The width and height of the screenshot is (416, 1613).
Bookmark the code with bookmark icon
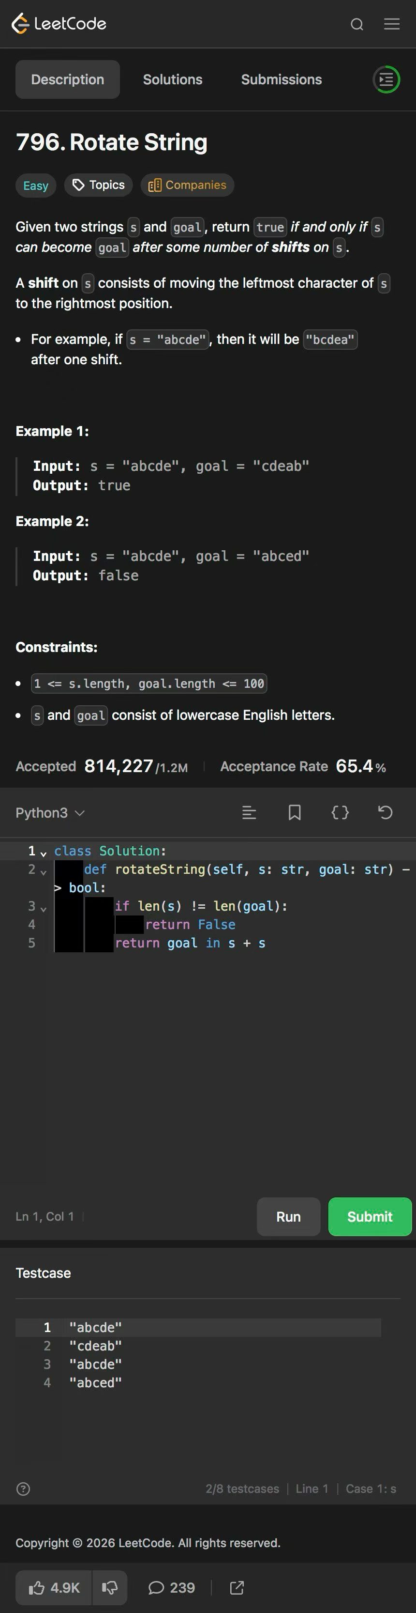coord(295,813)
